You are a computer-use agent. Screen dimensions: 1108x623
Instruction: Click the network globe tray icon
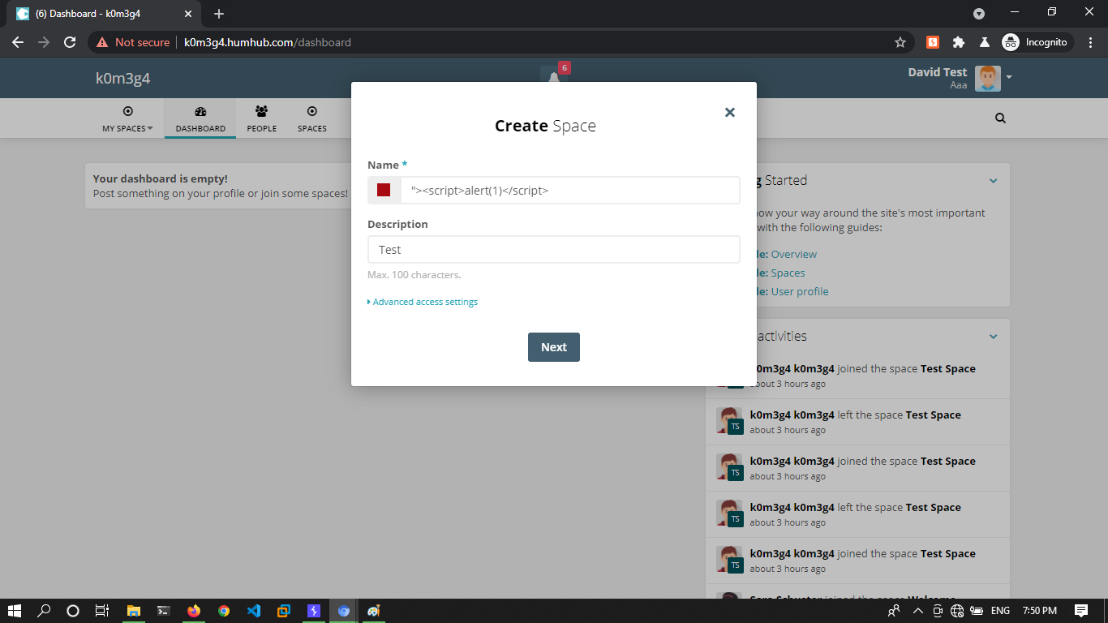957,611
